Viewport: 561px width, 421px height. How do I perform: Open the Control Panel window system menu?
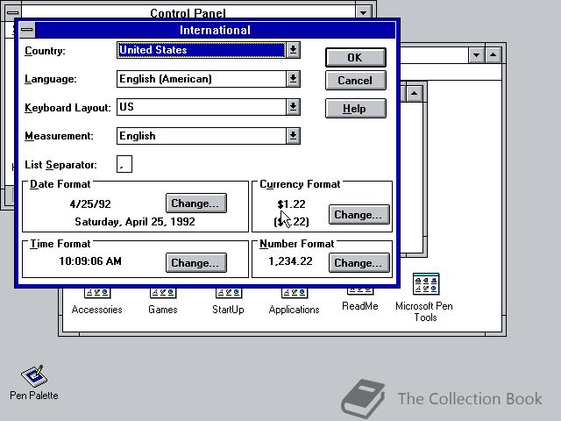pos(12,13)
